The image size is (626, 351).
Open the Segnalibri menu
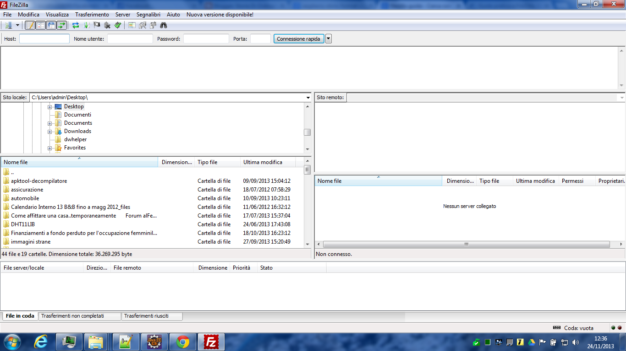tap(148, 15)
